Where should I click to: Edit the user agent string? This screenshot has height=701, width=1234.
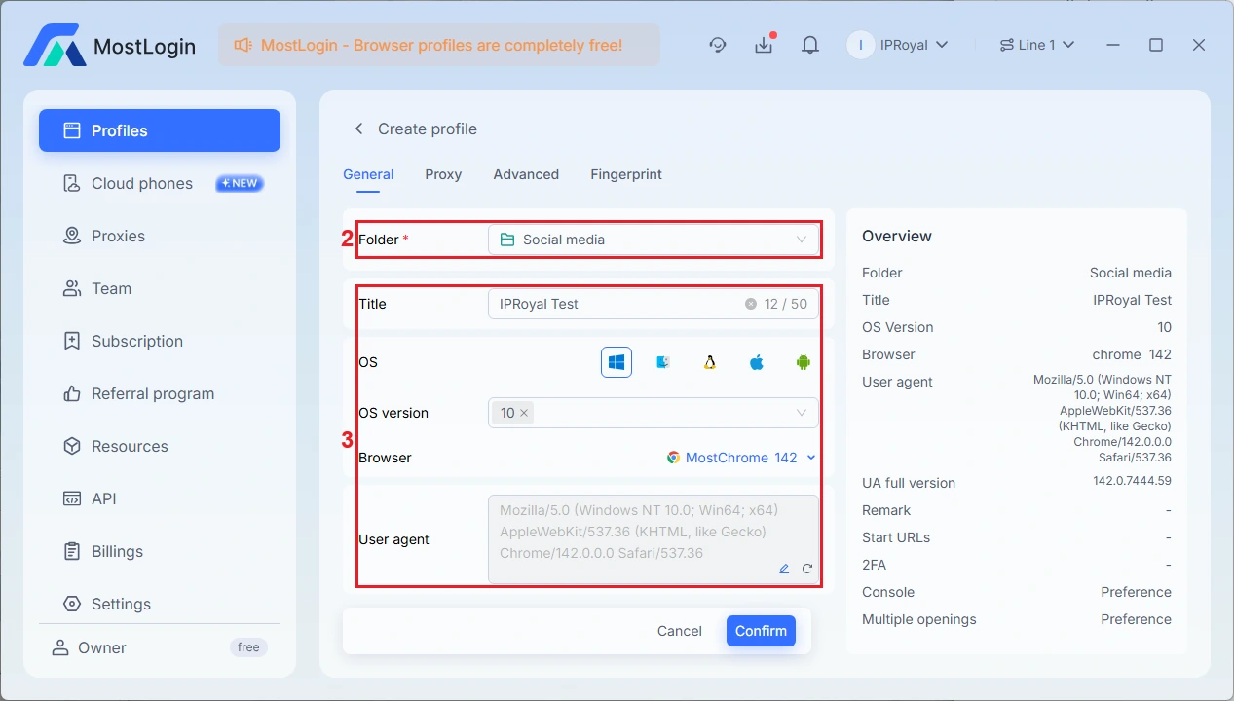[x=784, y=569]
